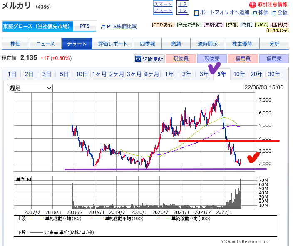Click the [NISA] tag
293x246 pixels.
[x=262, y=25]
